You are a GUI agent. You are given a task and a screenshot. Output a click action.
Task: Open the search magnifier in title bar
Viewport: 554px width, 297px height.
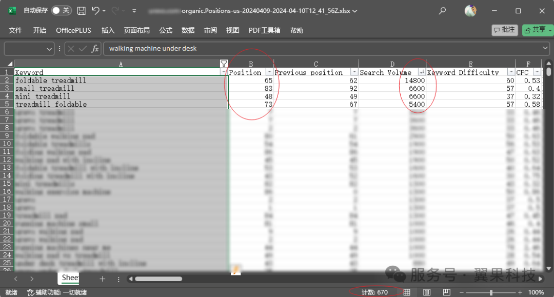(x=442, y=10)
